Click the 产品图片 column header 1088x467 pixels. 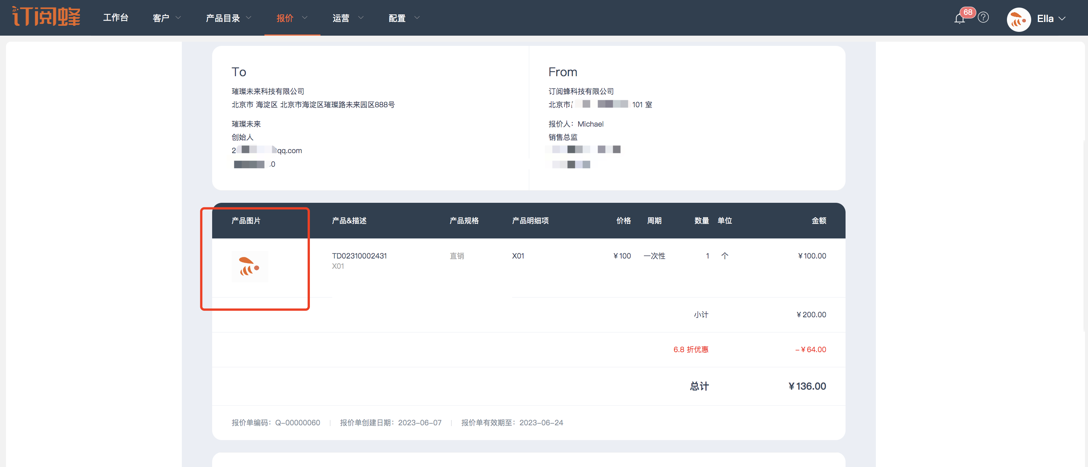[246, 221]
